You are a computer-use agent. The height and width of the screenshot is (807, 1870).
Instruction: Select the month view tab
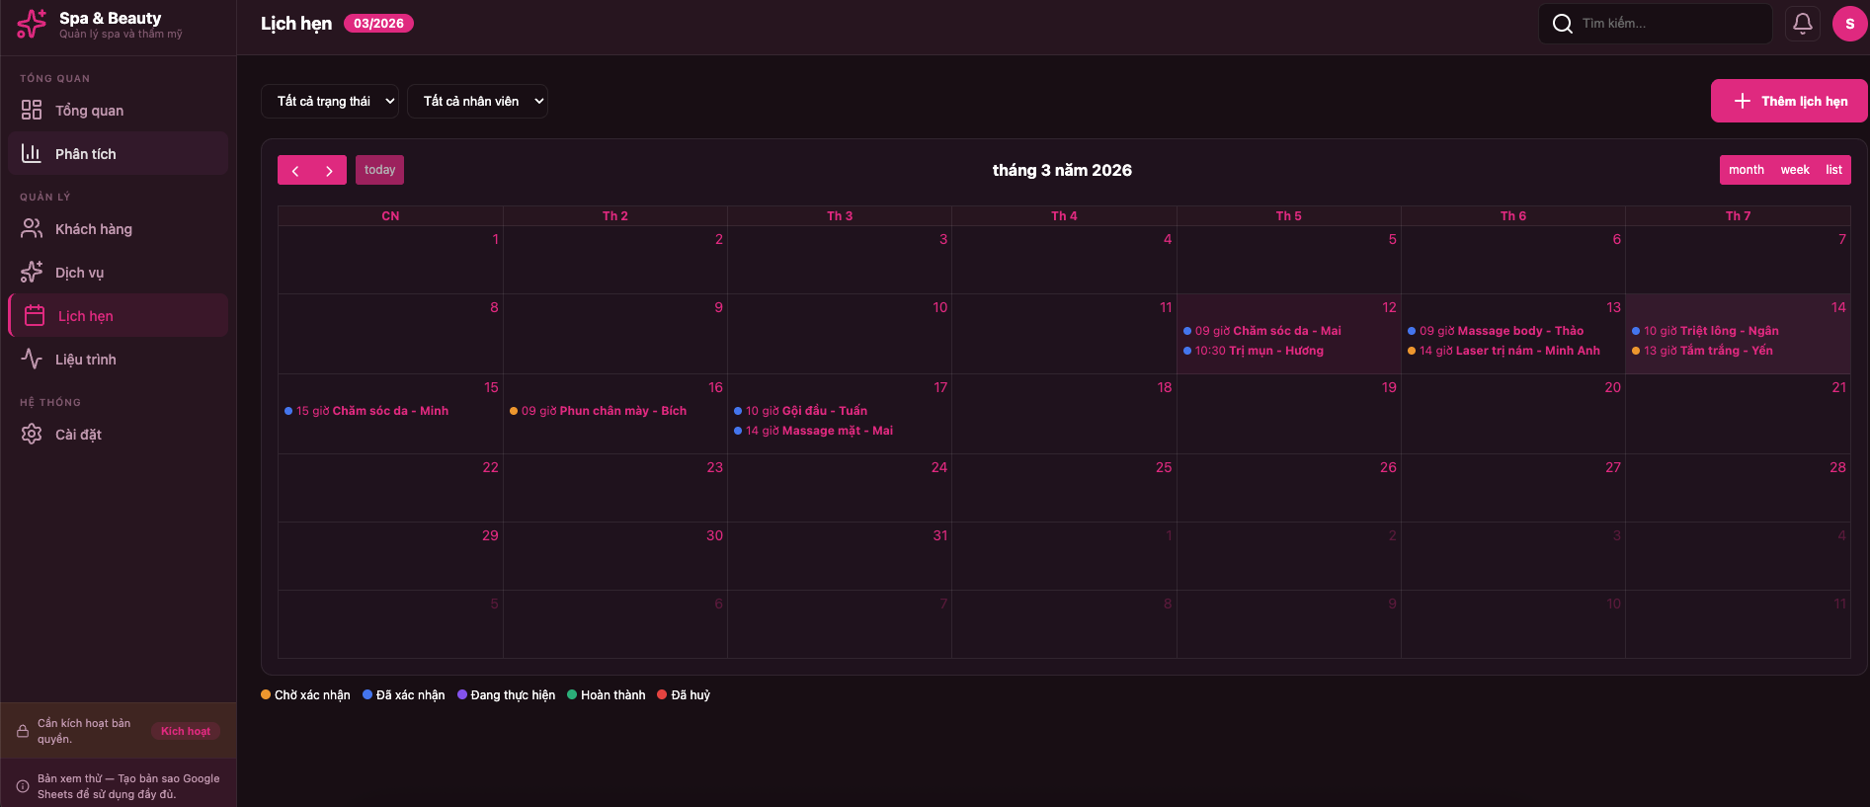click(1746, 170)
